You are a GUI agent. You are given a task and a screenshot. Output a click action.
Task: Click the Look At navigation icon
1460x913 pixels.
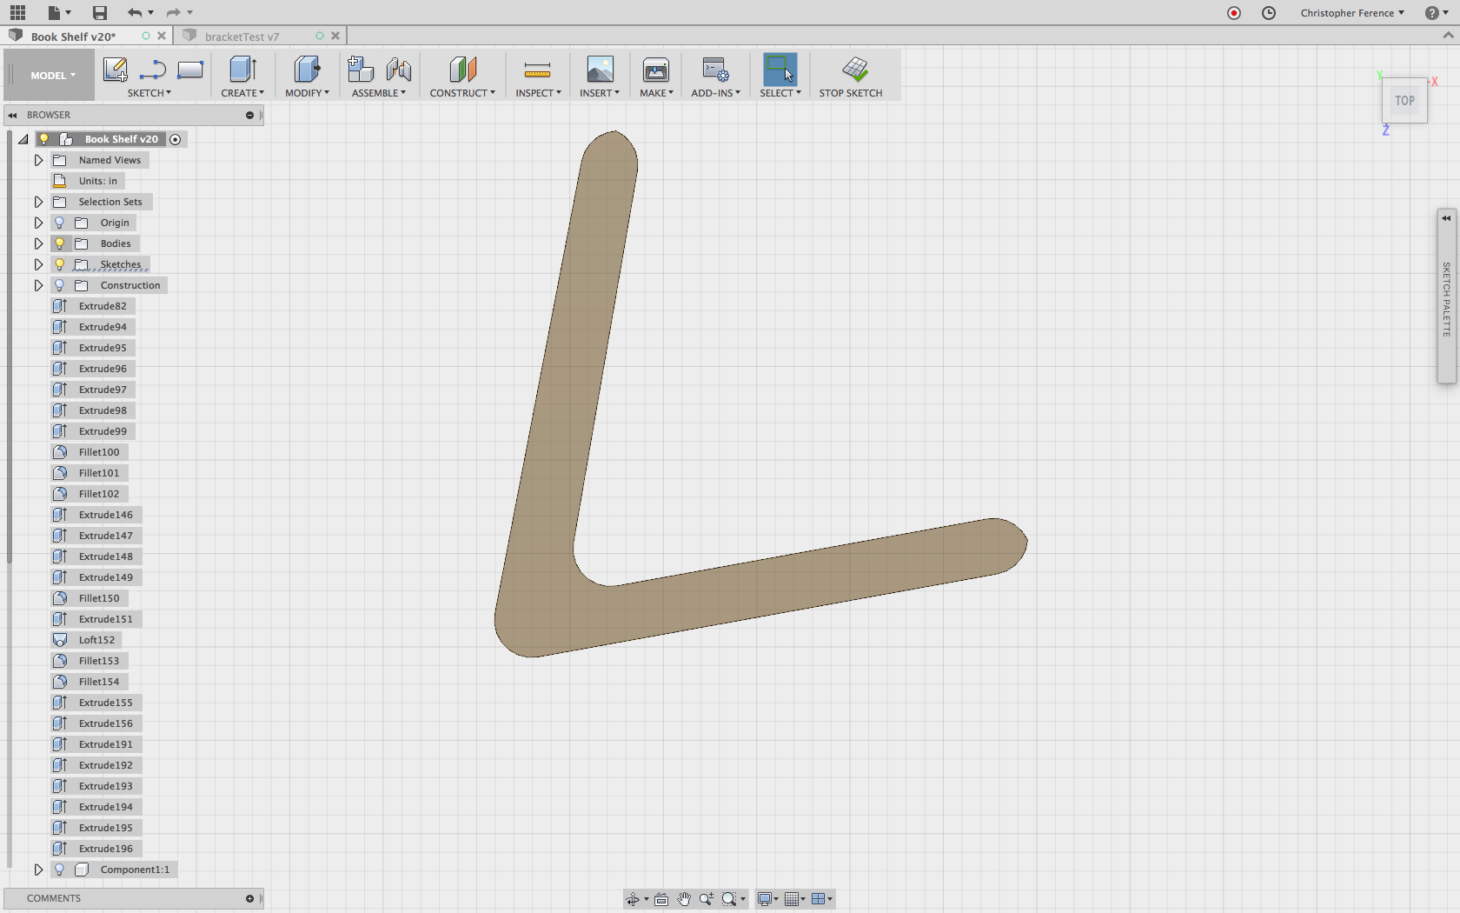pos(661,899)
